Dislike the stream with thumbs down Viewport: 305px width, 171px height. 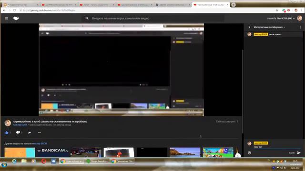[18, 133]
